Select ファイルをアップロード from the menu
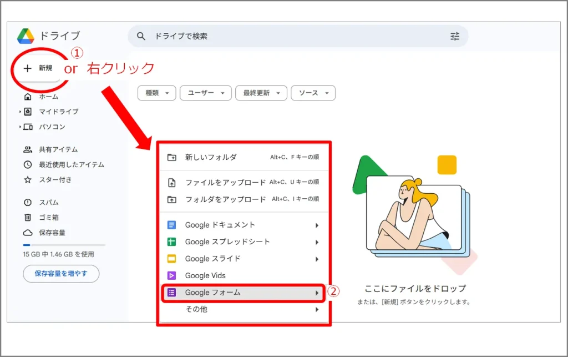This screenshot has width=568, height=357. click(225, 182)
